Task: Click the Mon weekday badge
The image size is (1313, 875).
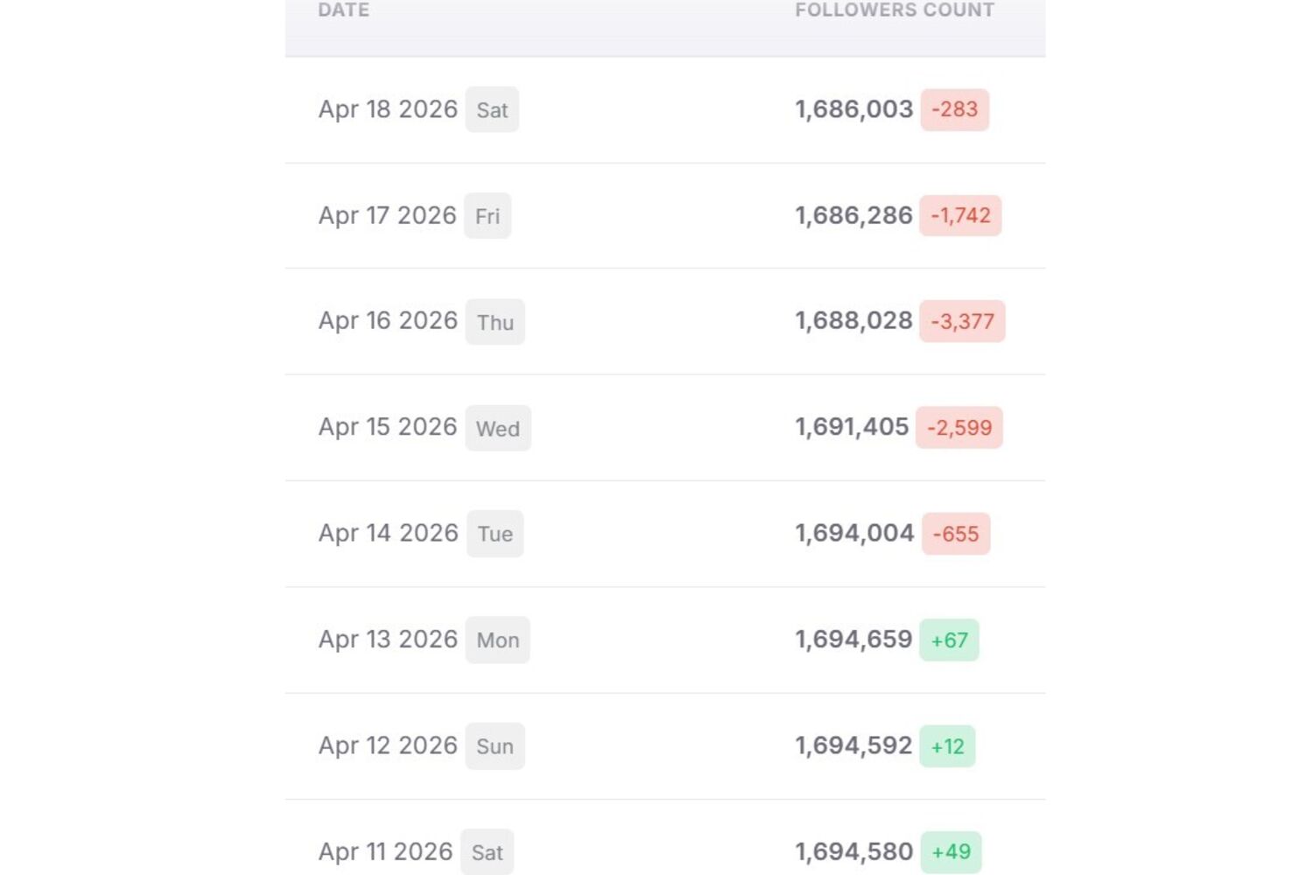Action: (497, 640)
